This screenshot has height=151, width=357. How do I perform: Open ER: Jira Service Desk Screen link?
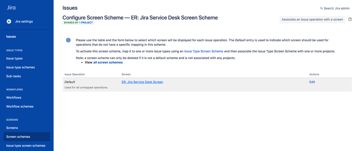point(142,82)
